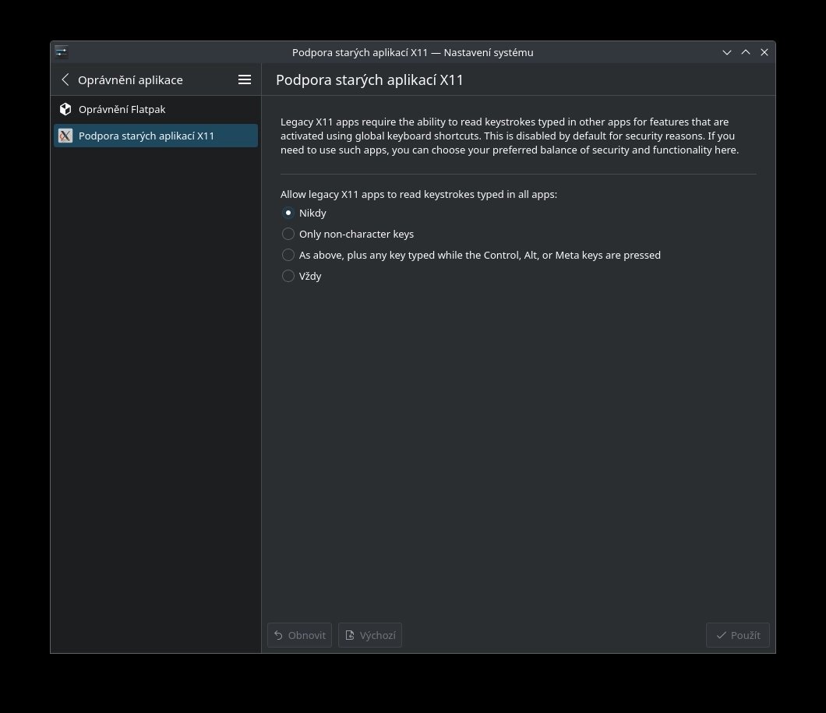This screenshot has width=826, height=713.
Task: Click the undo icon on Obnovit button
Action: point(278,635)
